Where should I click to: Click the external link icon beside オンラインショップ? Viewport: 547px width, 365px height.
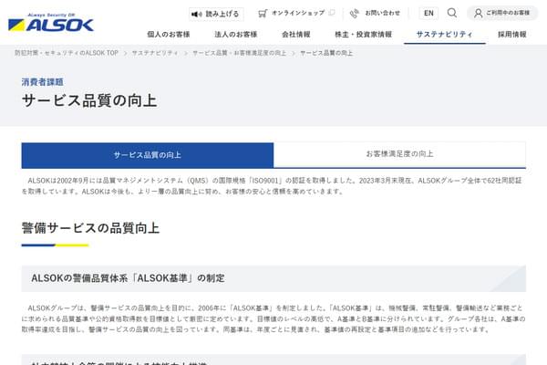pos(332,13)
